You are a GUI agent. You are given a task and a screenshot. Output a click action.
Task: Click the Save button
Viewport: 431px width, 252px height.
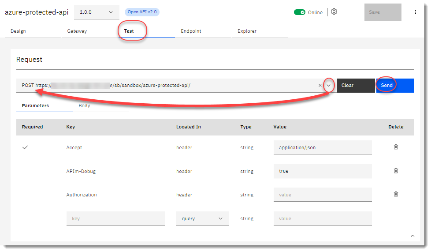383,12
